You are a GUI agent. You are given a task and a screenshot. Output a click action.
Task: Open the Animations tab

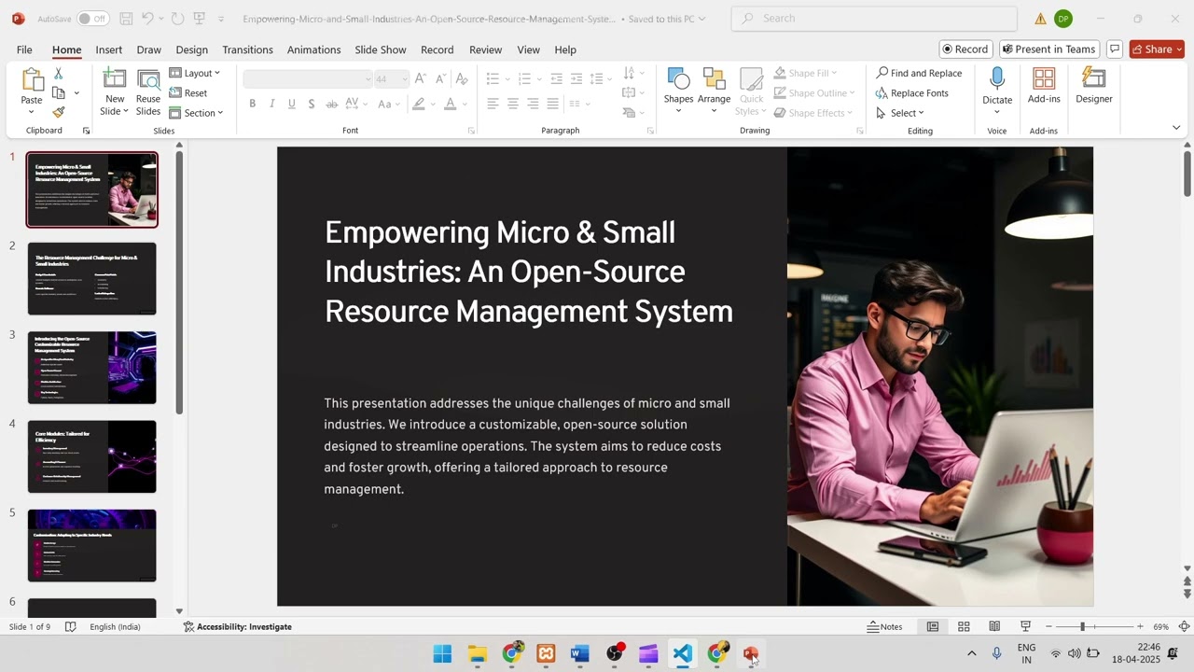(313, 49)
